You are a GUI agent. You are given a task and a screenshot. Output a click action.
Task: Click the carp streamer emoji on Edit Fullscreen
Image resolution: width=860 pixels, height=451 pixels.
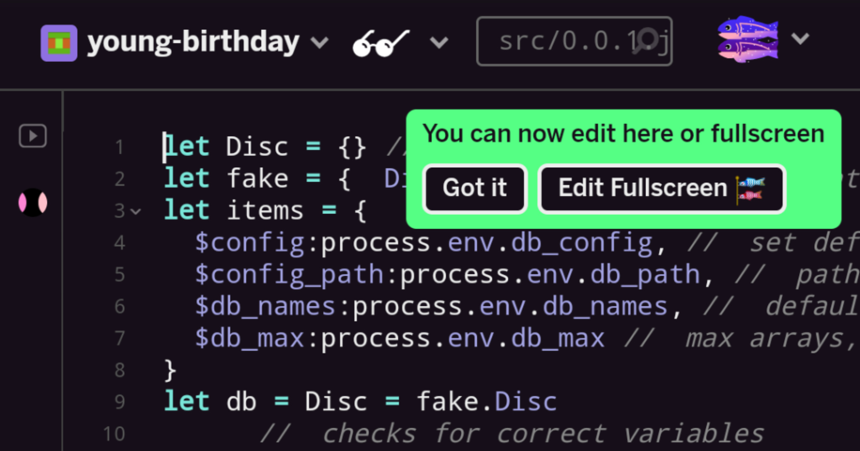click(751, 190)
